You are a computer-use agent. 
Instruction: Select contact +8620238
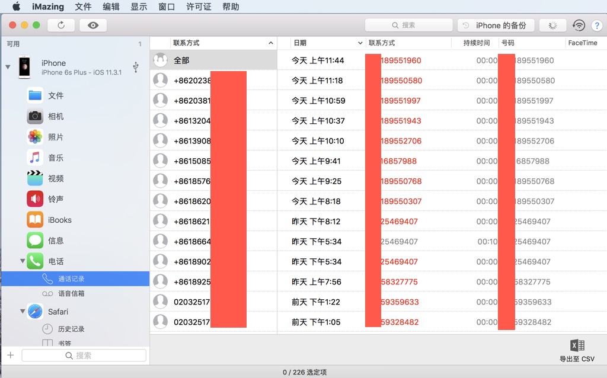coord(213,81)
